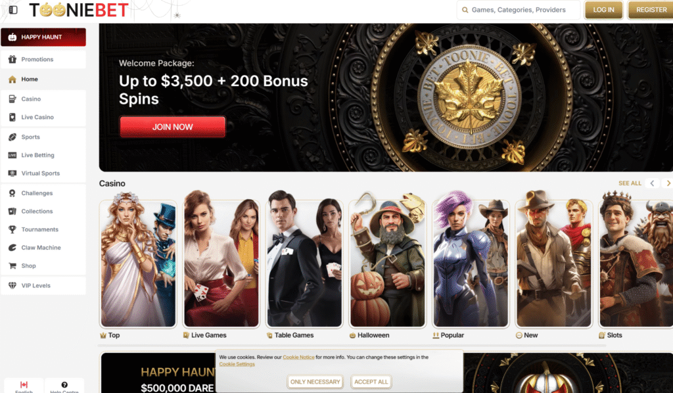Screen dimensions: 673x393
Task: Click the games search field
Action: point(519,10)
